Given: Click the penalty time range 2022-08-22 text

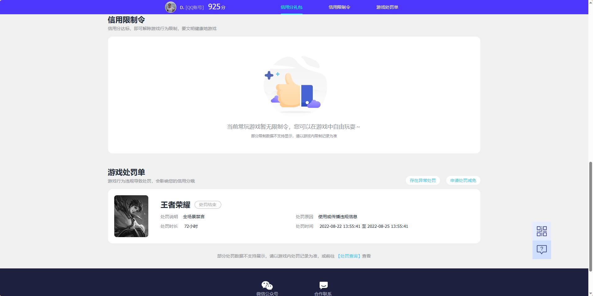Looking at the screenshot, I should point(364,226).
